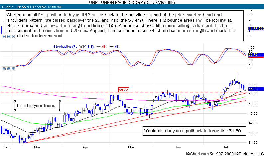This screenshot has height=156, width=264.
Task: Click the UNP - Union Pacific Corp chart title
Action: 132,2
